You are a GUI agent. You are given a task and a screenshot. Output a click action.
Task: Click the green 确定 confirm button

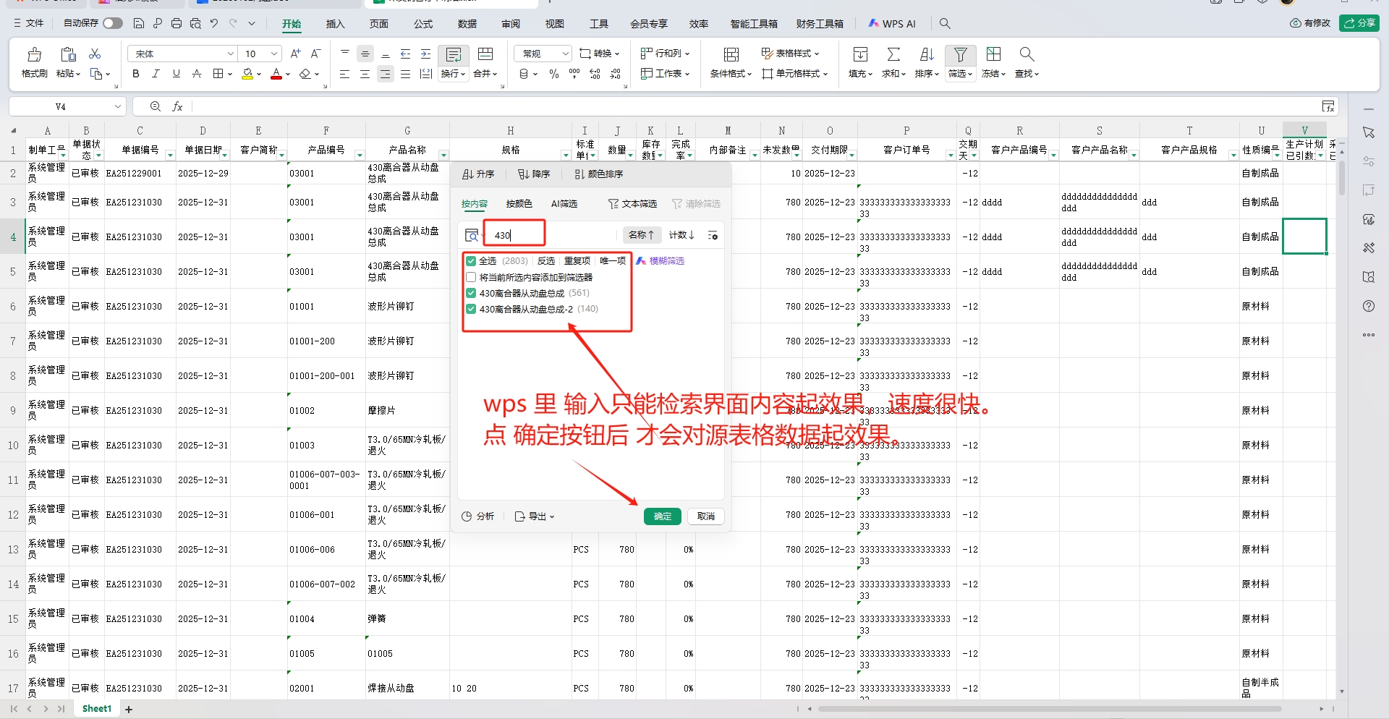662,516
